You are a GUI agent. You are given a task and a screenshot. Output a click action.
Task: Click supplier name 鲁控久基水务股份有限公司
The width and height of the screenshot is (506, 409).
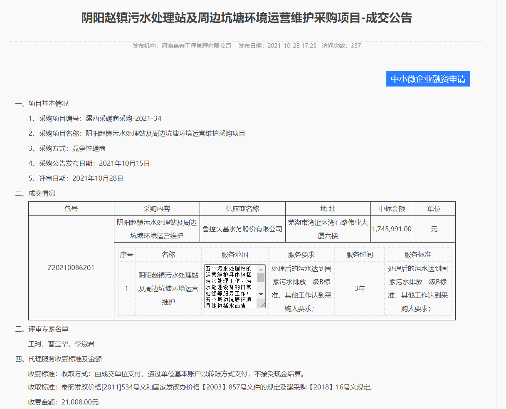coord(242,229)
